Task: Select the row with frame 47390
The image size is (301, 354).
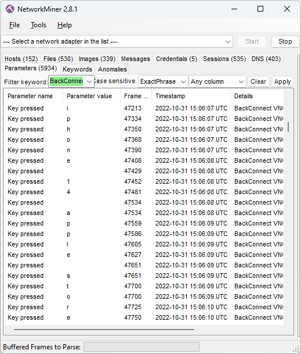Action: click(144, 150)
